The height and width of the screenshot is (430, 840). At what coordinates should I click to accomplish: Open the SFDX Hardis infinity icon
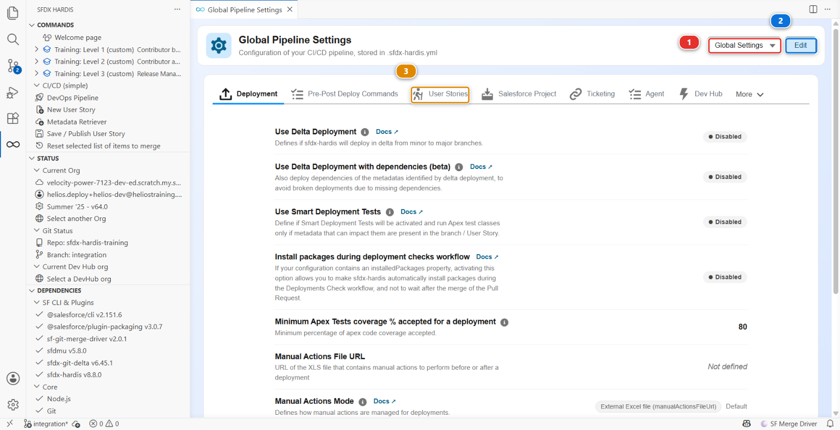tap(13, 144)
